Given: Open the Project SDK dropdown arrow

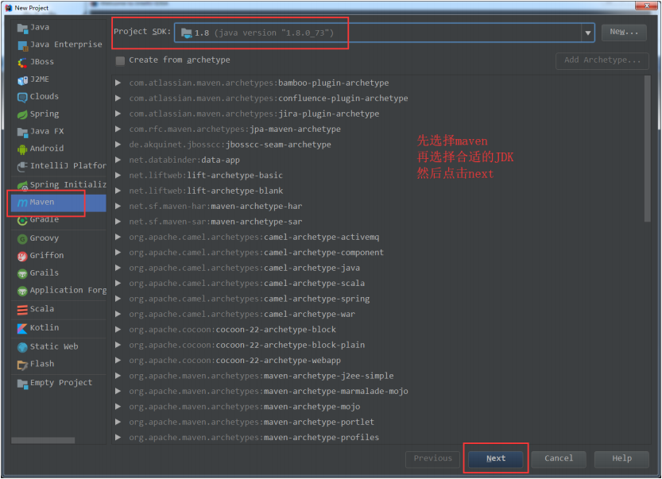Looking at the screenshot, I should (587, 33).
